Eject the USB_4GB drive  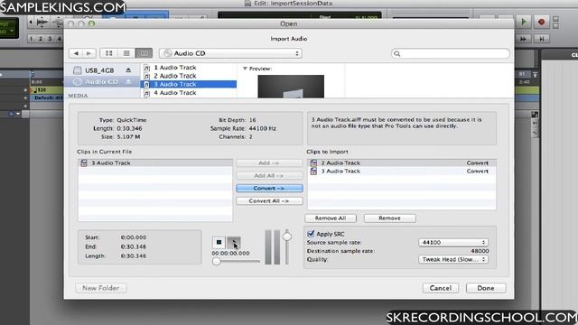click(x=128, y=70)
